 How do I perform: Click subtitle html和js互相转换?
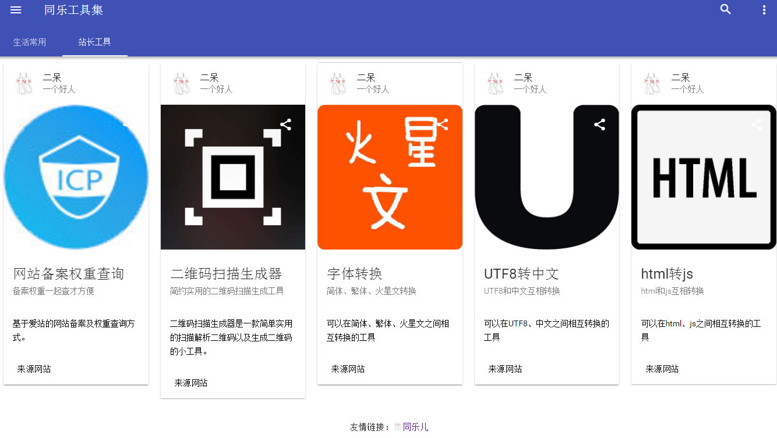point(672,291)
